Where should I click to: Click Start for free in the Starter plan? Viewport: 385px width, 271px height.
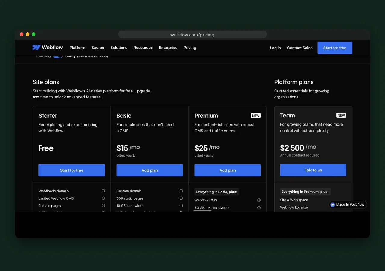click(72, 170)
